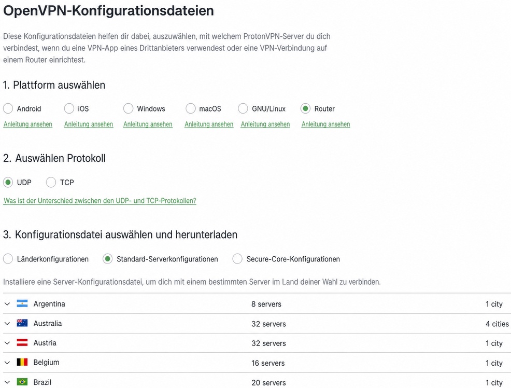The height and width of the screenshot is (388, 511).
Task: Click the '8 servers' text for Argentina
Action: 266,304
